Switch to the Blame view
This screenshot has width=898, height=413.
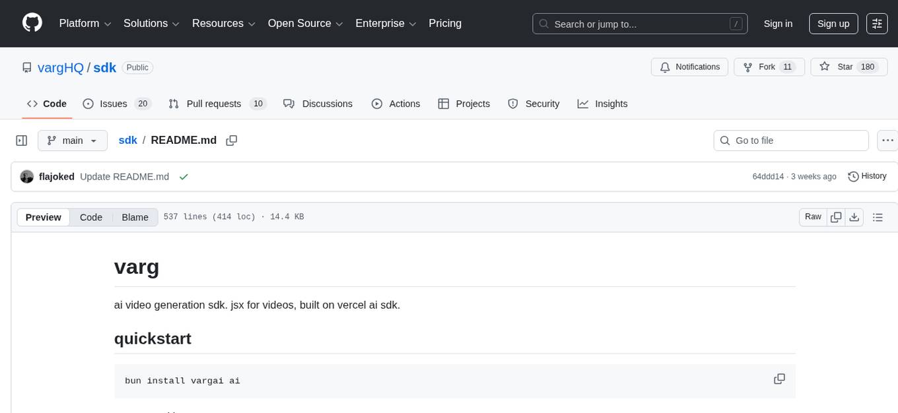click(x=135, y=217)
